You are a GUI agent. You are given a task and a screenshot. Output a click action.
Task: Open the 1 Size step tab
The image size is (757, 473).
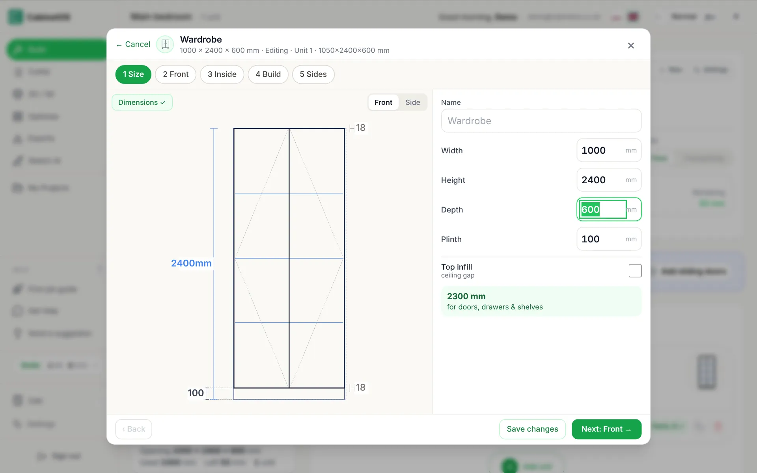click(133, 74)
